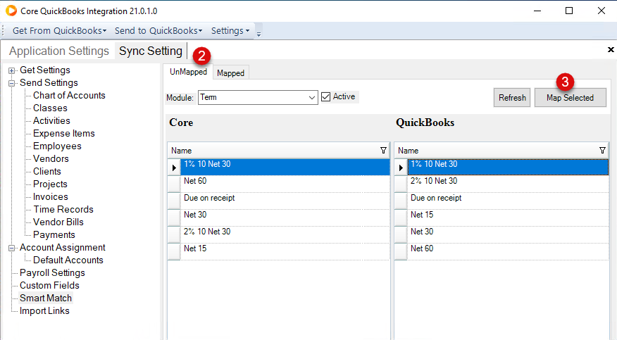This screenshot has height=340, width=617.
Task: Select Default Accounts in the tree
Action: [68, 260]
